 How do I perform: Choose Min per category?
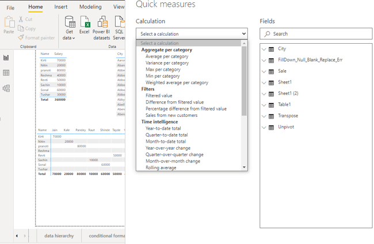point(163,76)
